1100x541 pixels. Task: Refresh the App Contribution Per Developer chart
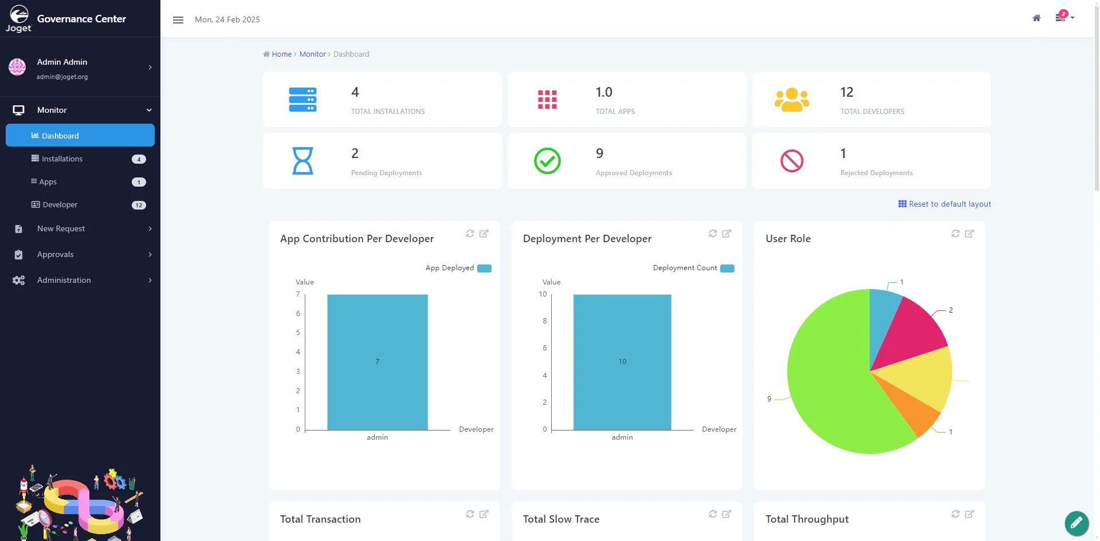click(470, 234)
